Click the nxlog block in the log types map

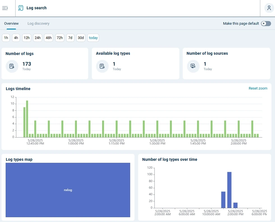68,190
